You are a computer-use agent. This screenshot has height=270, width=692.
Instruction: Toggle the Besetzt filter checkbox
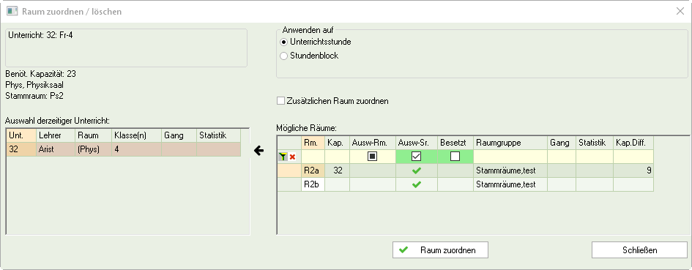455,157
